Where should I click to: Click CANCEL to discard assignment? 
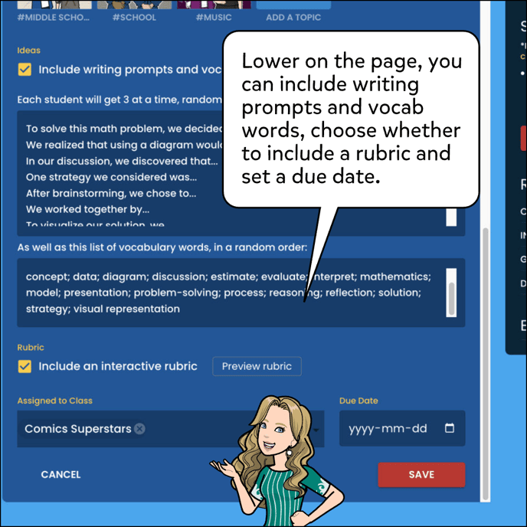tap(61, 475)
